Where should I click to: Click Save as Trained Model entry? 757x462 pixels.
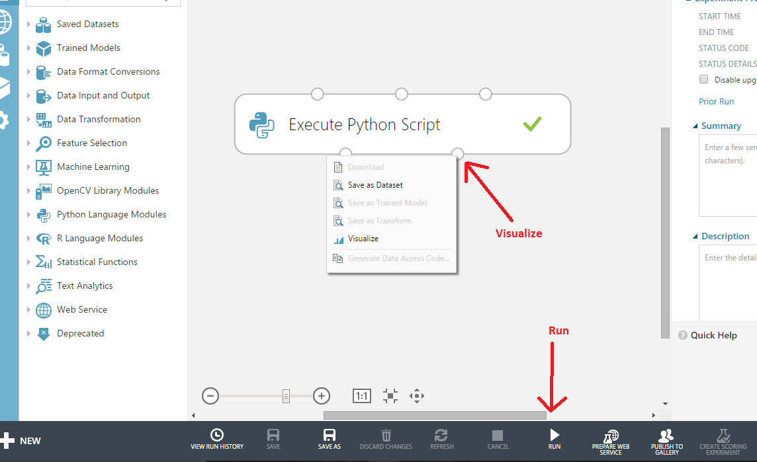tap(392, 203)
